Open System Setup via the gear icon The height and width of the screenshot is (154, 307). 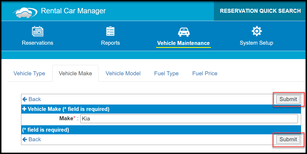click(x=257, y=31)
